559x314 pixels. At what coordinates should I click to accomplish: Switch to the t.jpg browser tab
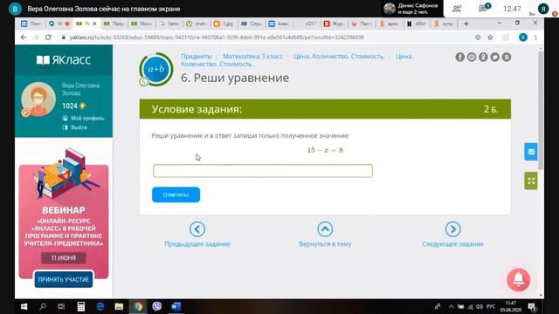pos(223,24)
